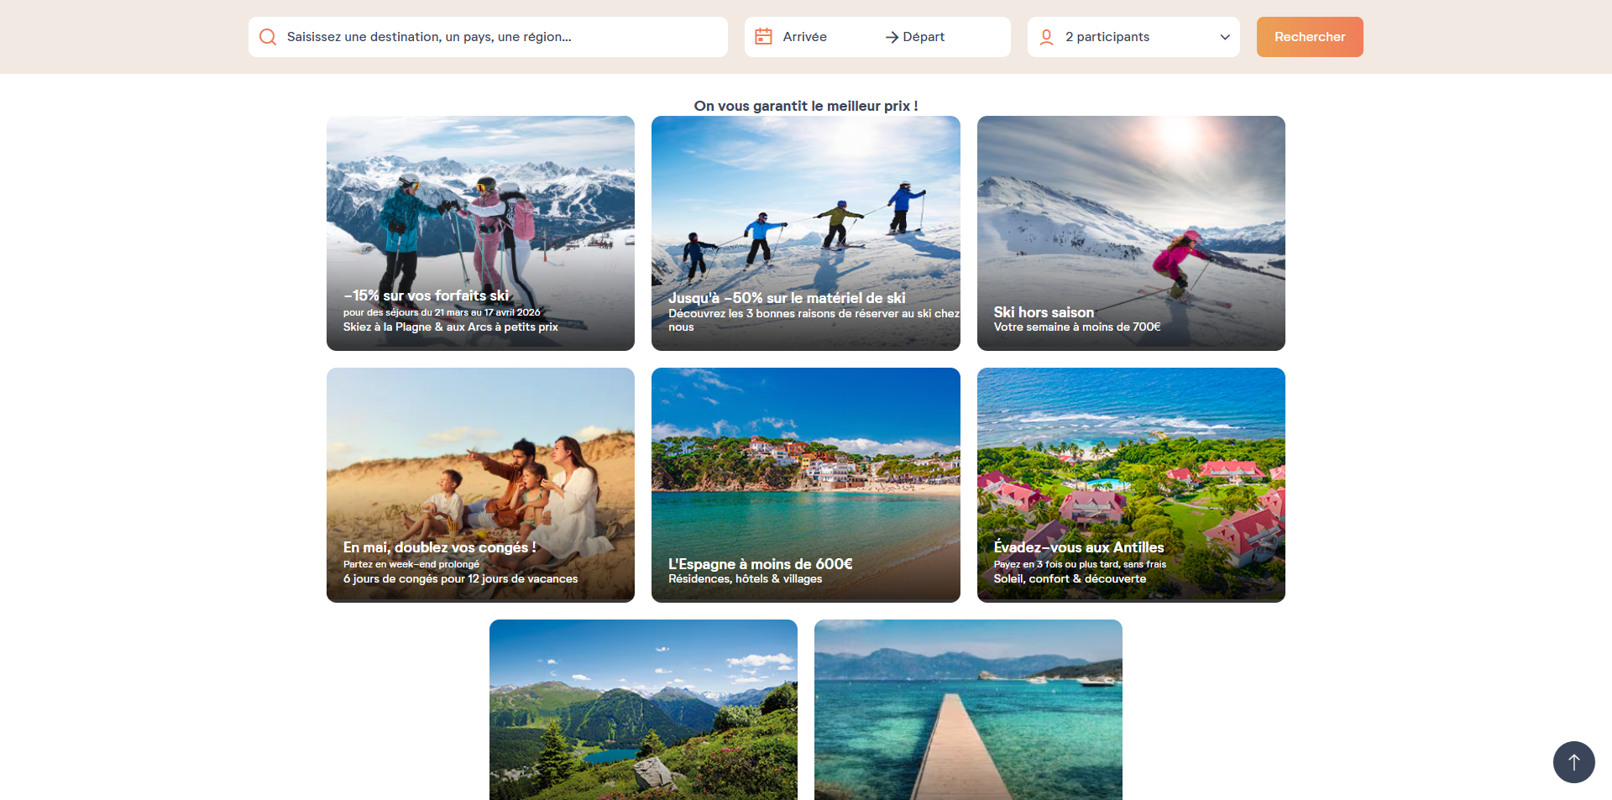Click the 'Payez en 3 fois ou plus tard, sans frais' text
Viewport: 1612px width, 800px height.
(1080, 564)
